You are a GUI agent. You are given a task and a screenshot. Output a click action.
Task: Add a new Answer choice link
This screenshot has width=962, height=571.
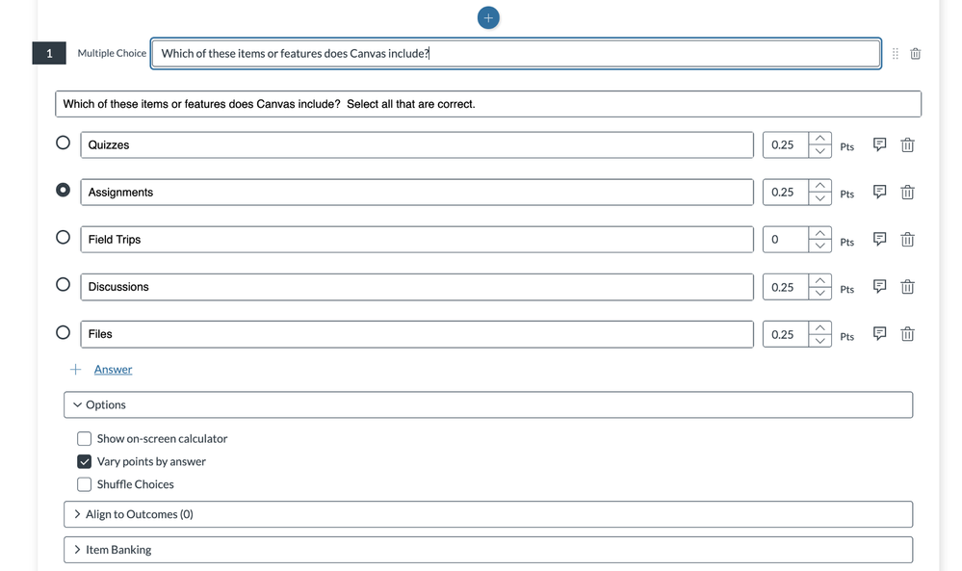point(113,369)
